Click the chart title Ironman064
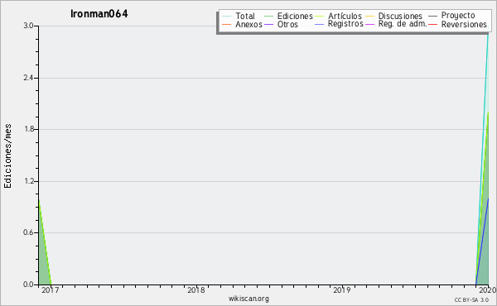This screenshot has width=497, height=306. click(99, 14)
